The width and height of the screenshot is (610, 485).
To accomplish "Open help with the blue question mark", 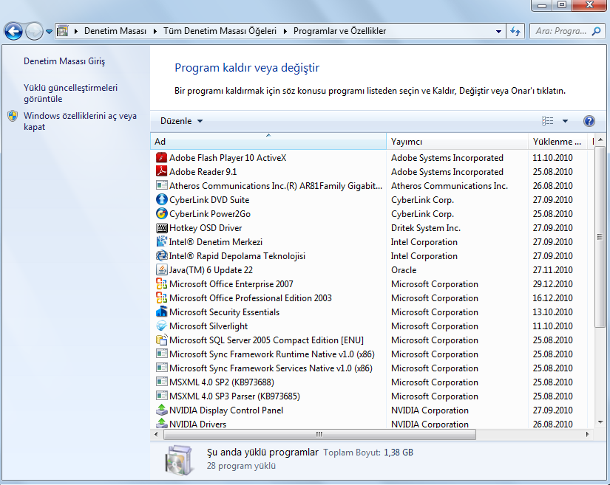I will point(589,121).
